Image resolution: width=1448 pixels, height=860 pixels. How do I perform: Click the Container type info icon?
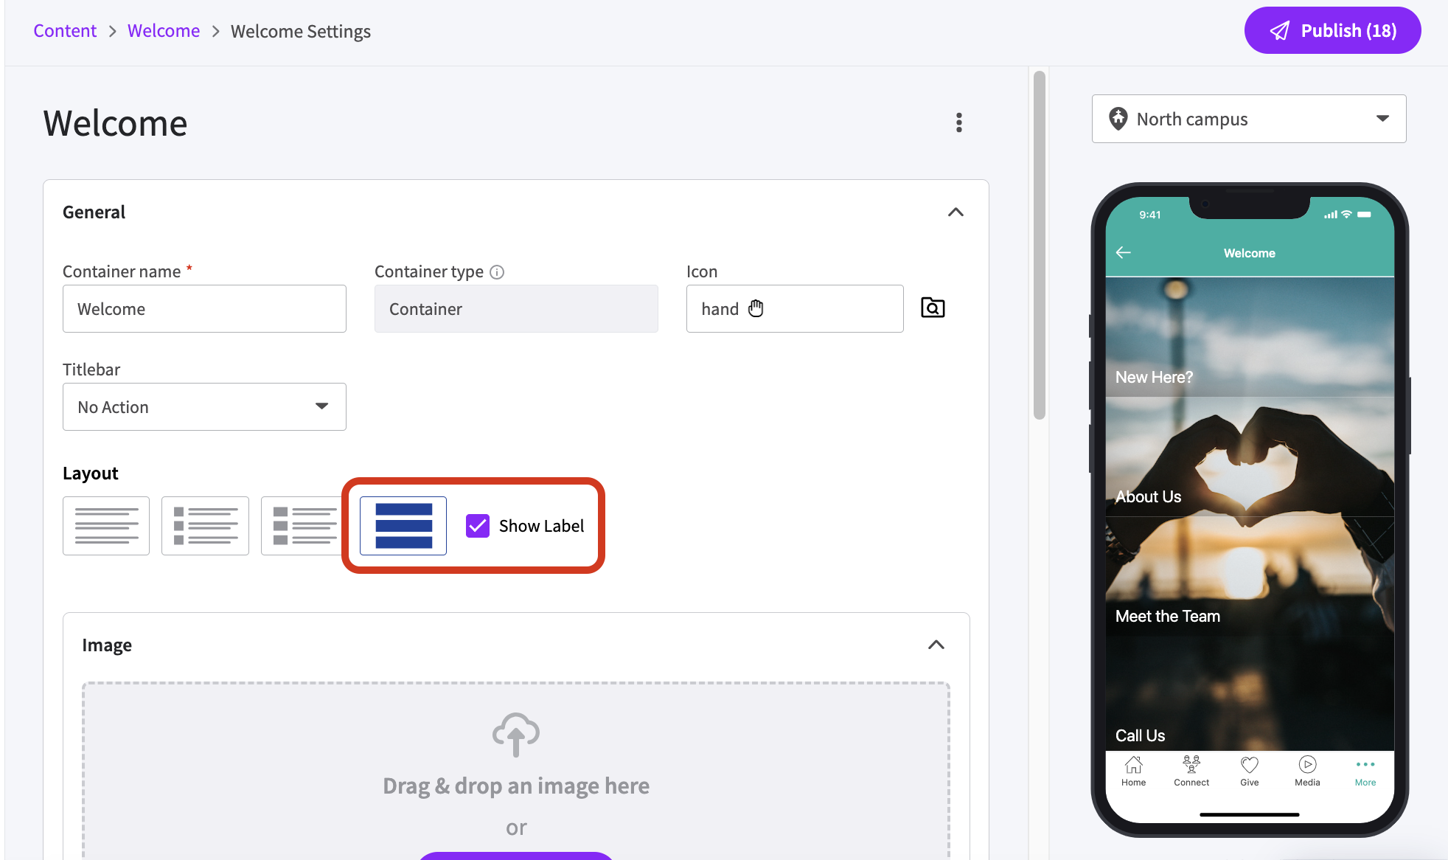tap(497, 272)
